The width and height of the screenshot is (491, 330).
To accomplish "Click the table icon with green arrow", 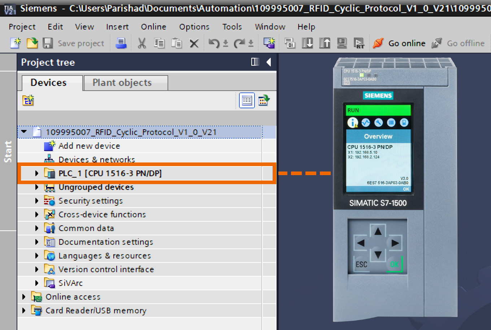I will [264, 100].
